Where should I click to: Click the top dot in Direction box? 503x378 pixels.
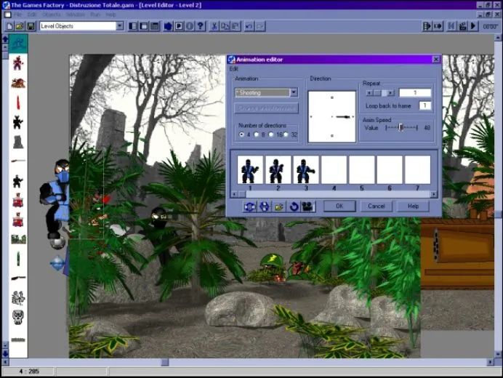(x=332, y=97)
